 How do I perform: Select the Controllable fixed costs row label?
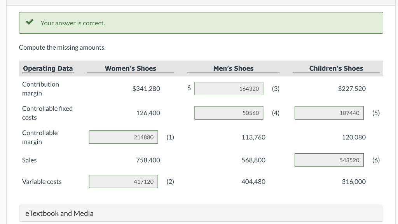tap(47, 113)
